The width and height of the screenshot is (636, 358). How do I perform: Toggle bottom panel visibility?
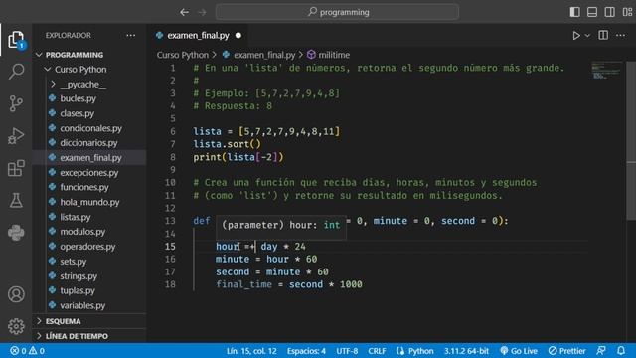pyautogui.click(x=592, y=12)
